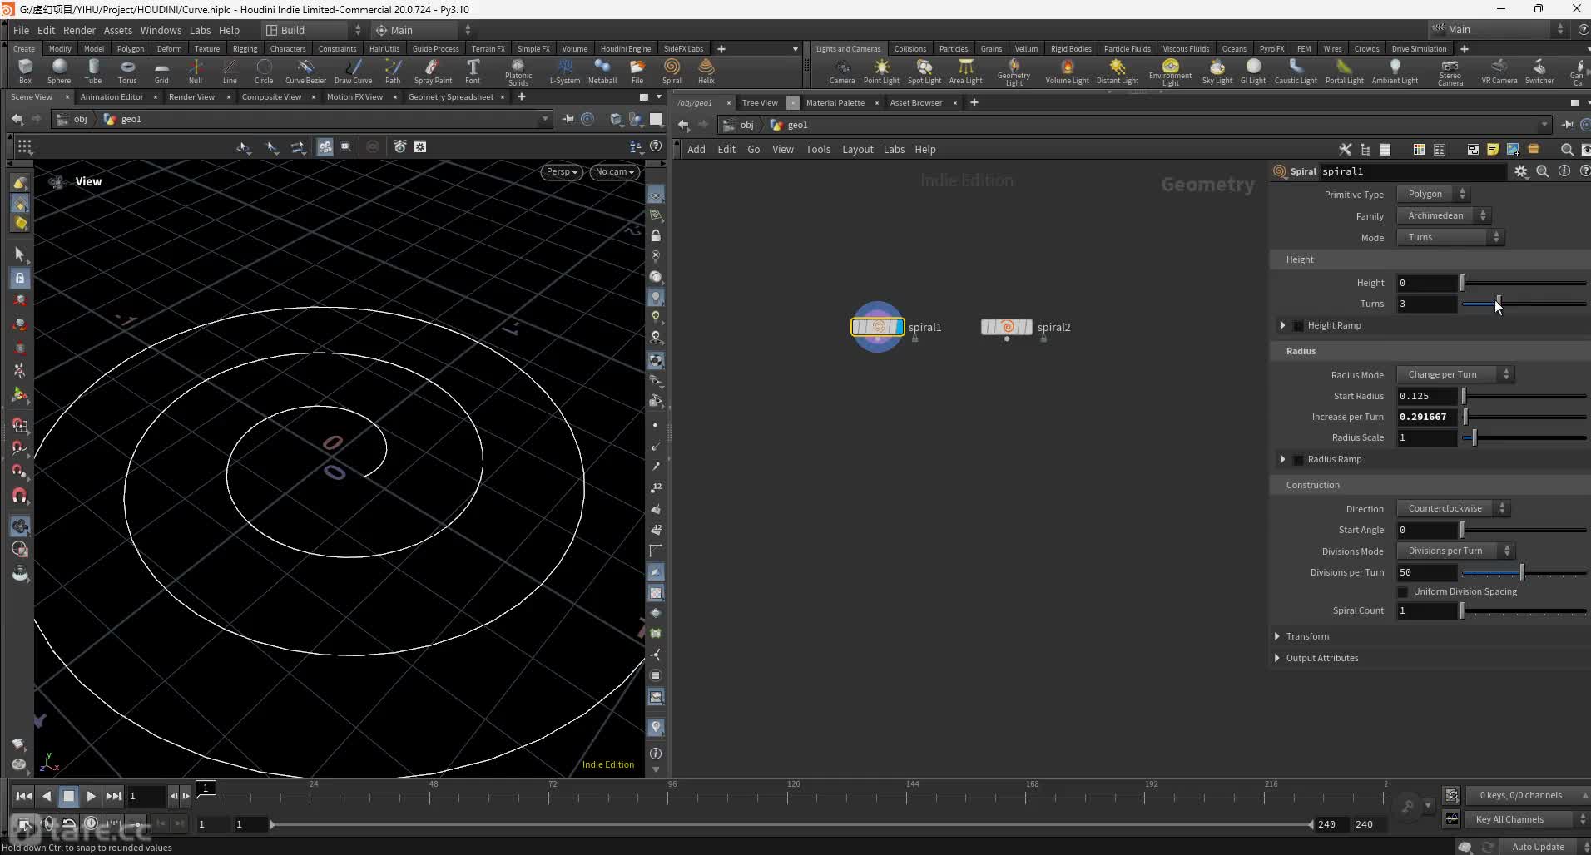1591x855 pixels.
Task: Expand the Transform section
Action: 1307,636
